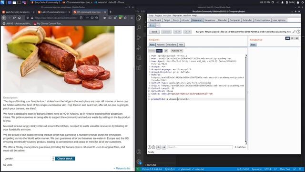This screenshot has width=305, height=172.
Task: Open VS Code Explorer icon in activity bar
Action: click(139, 18)
